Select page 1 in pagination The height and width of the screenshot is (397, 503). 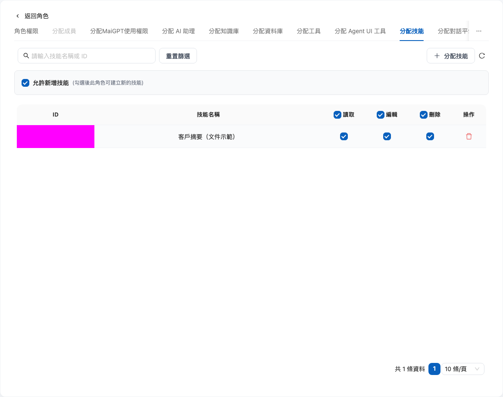tap(434, 369)
